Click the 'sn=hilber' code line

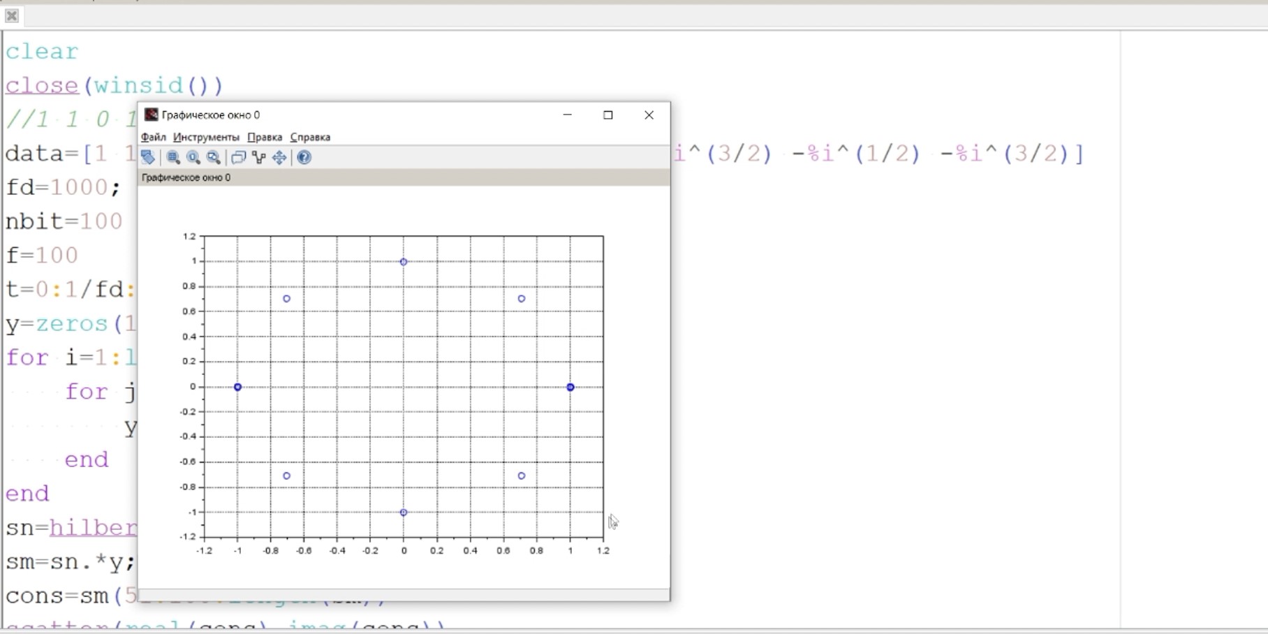point(71,528)
